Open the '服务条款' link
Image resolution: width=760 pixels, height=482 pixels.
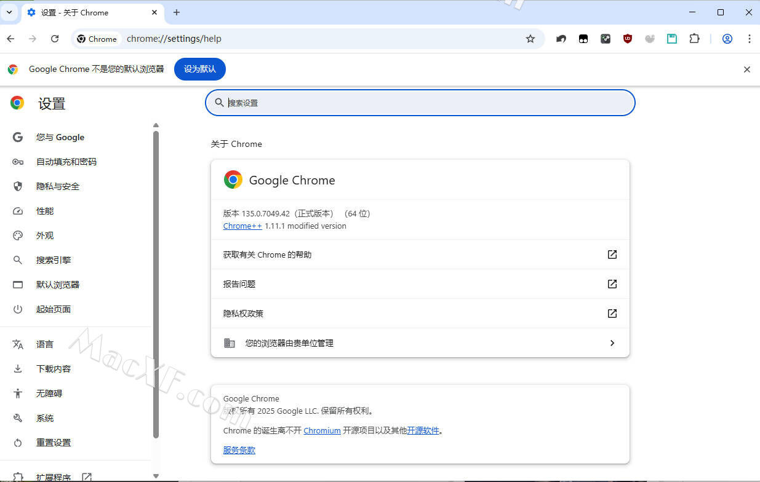[239, 450]
